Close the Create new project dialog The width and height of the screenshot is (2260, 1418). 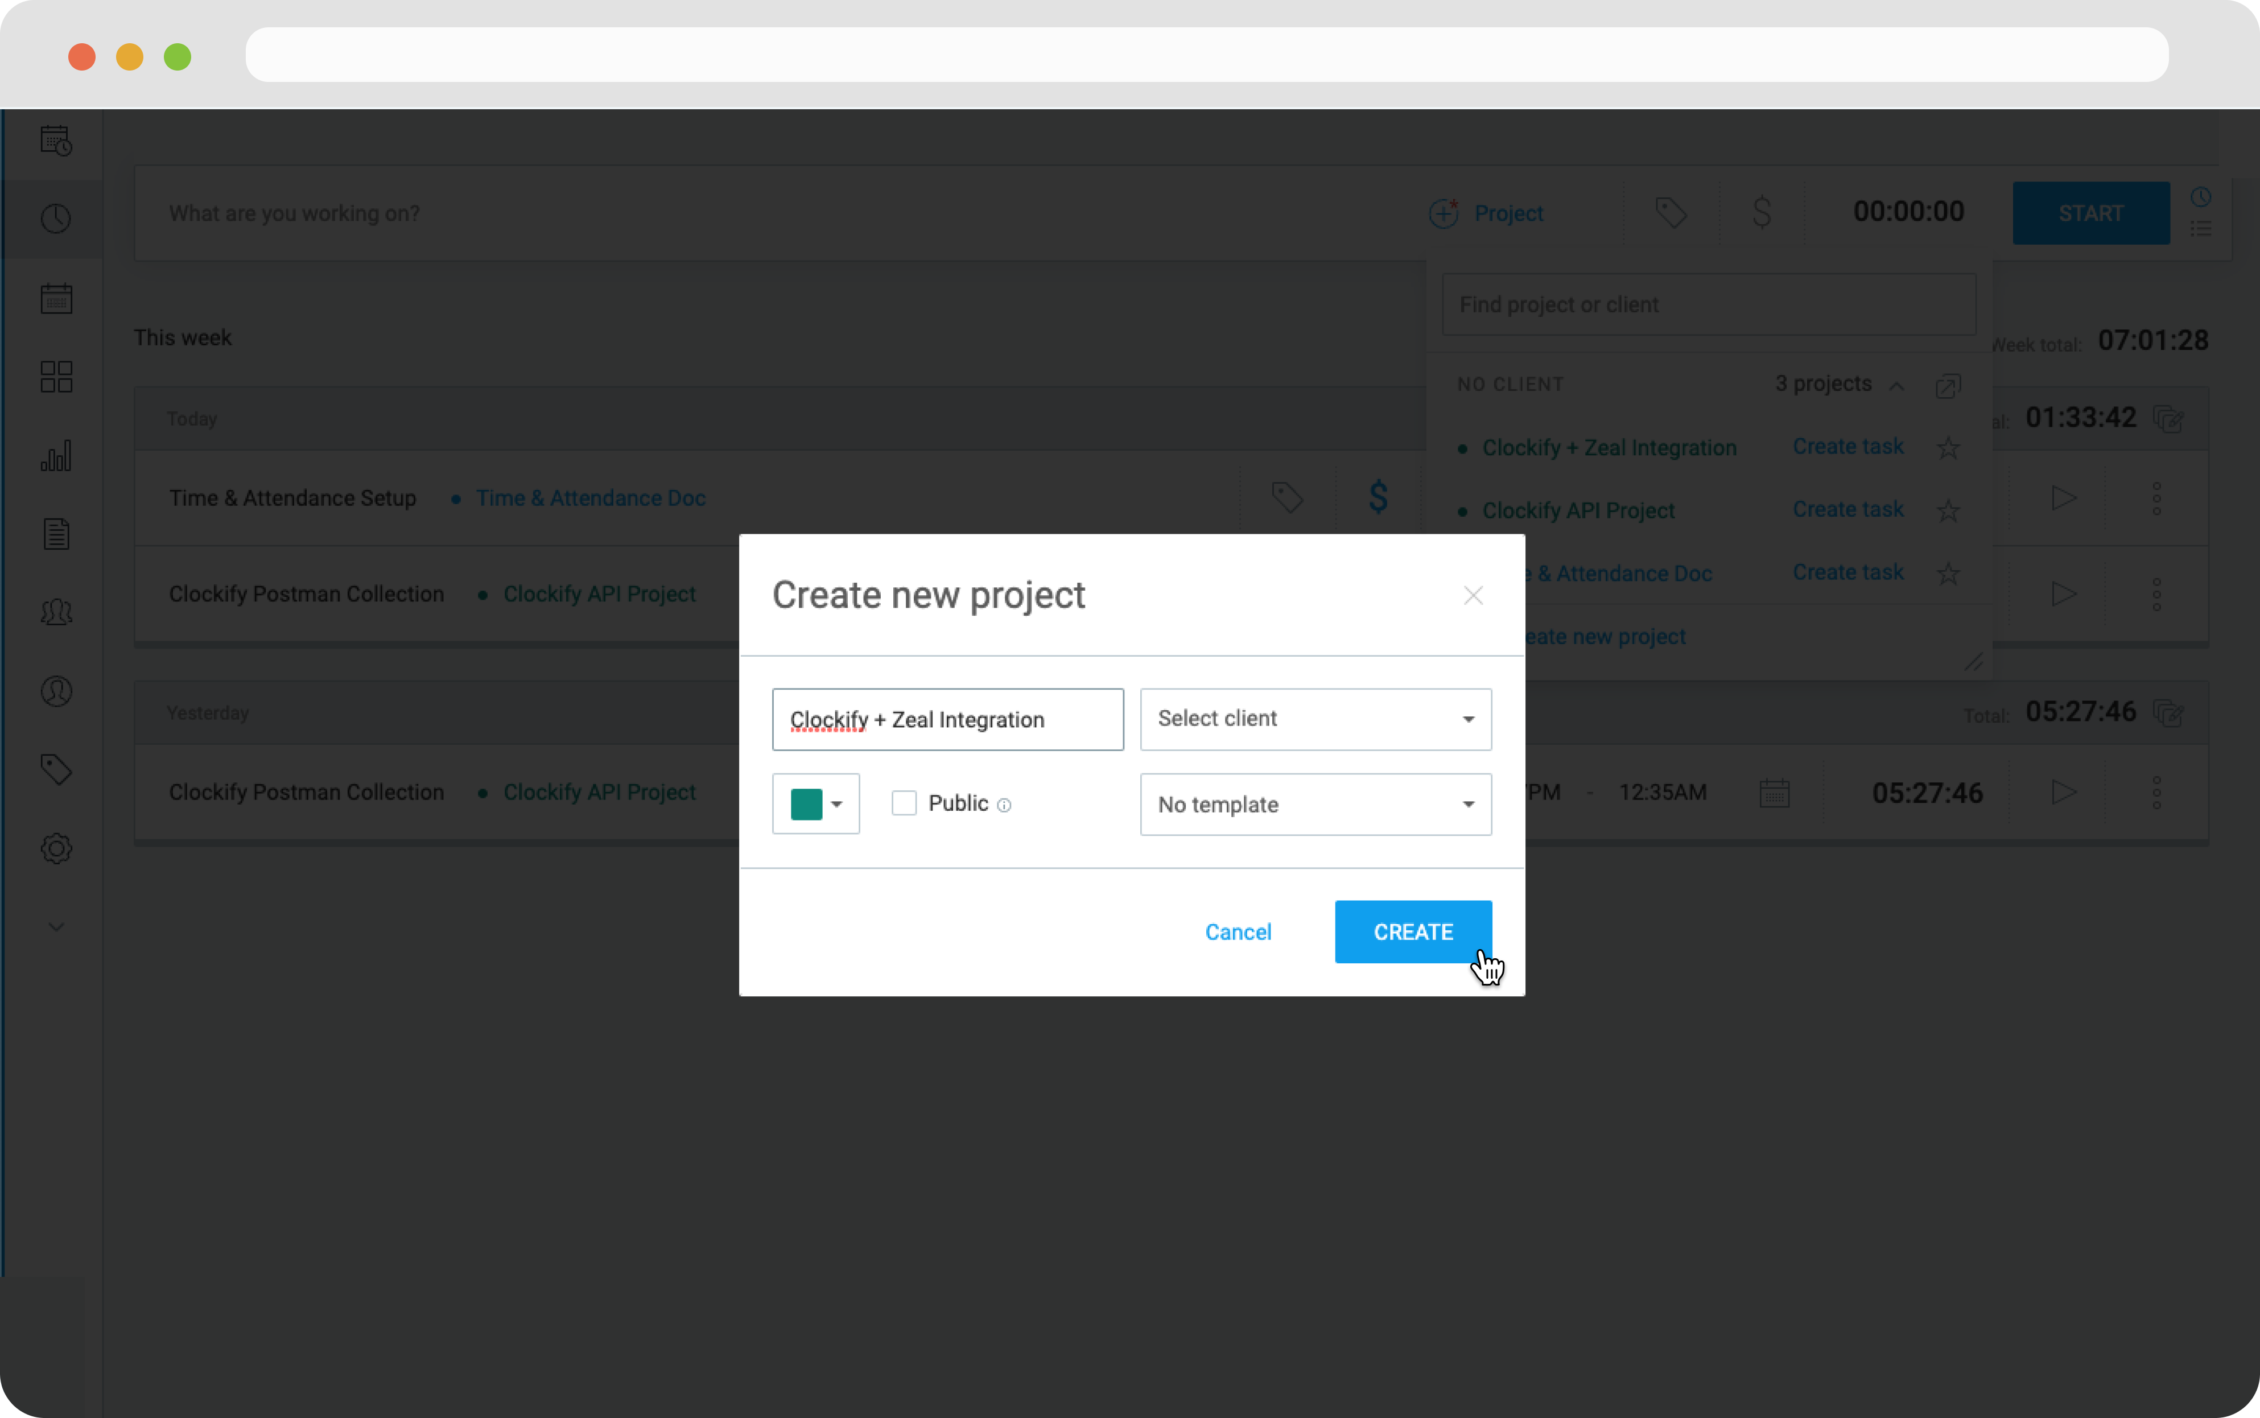(x=1473, y=596)
